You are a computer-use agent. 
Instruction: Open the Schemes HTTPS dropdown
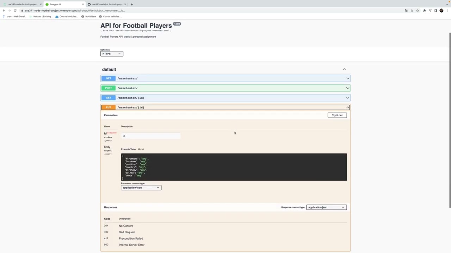tap(112, 54)
